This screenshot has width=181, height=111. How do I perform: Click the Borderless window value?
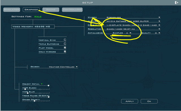114,17
